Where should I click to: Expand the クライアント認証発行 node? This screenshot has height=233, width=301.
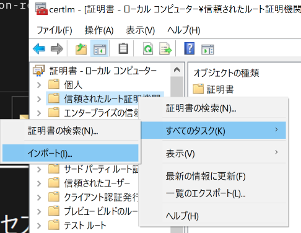click(x=39, y=198)
